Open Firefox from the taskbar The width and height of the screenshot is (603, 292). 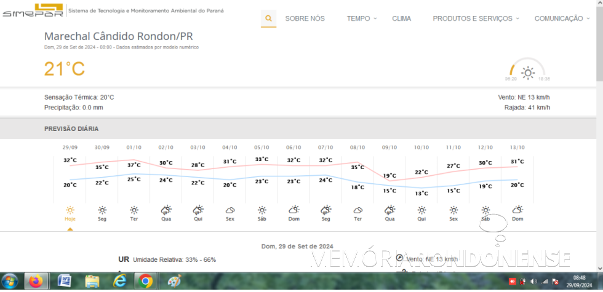pos(36,282)
